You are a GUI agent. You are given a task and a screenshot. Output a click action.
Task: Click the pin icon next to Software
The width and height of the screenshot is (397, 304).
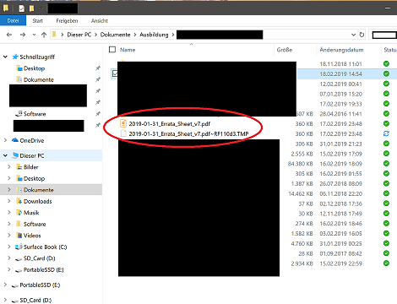coord(98,114)
